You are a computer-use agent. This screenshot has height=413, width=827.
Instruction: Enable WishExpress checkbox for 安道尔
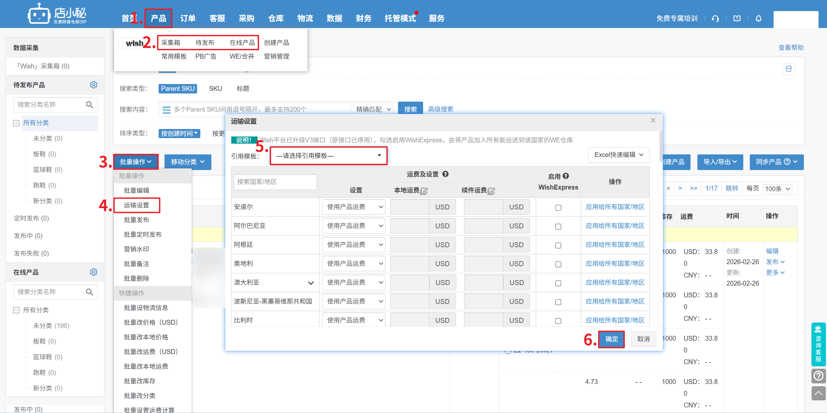click(558, 207)
